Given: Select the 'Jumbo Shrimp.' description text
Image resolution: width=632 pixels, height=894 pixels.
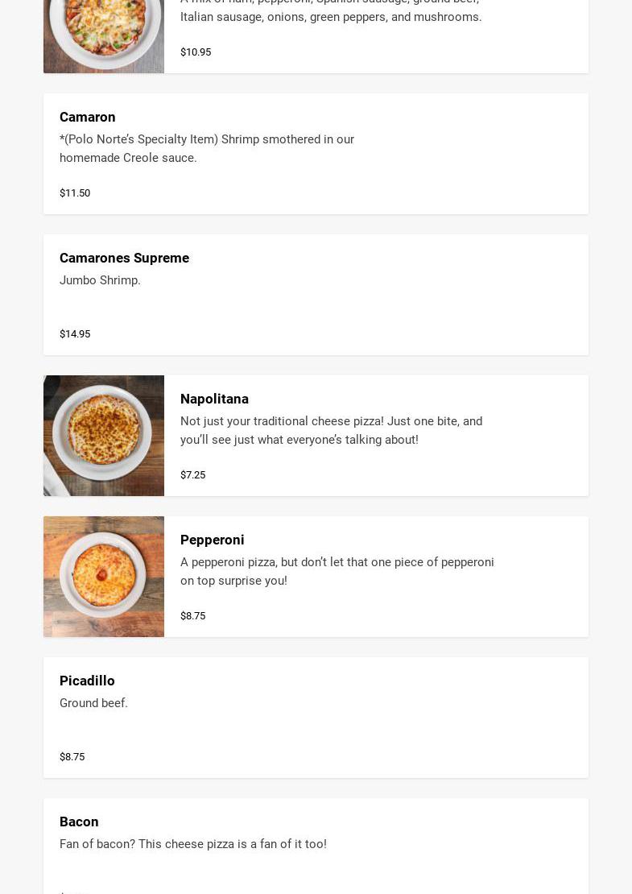Looking at the screenshot, I should 100,280.
